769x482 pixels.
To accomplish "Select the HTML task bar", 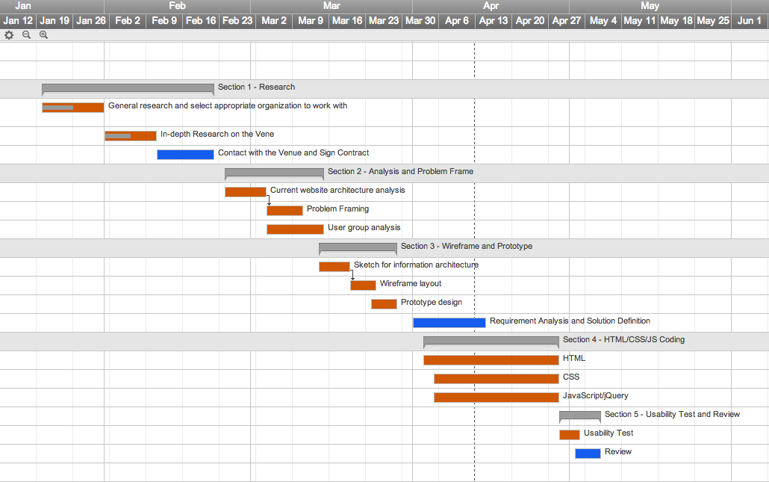I will [x=491, y=360].
